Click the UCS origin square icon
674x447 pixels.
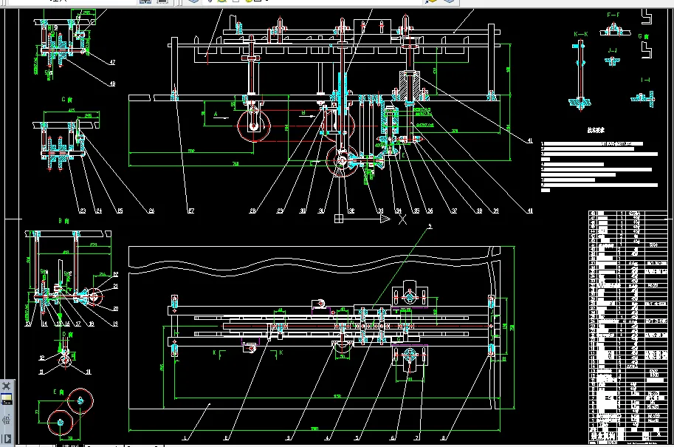click(x=339, y=219)
